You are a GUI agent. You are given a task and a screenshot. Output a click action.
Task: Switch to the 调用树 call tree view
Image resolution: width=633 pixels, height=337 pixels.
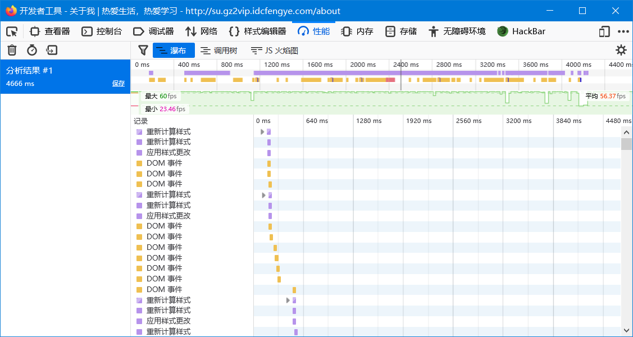click(219, 51)
